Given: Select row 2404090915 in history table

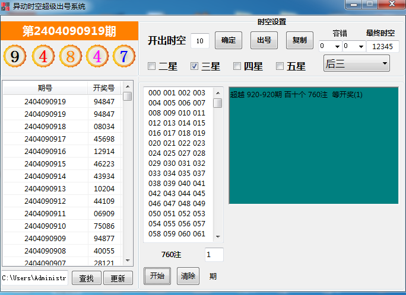Looking at the screenshot, I should (62, 163).
